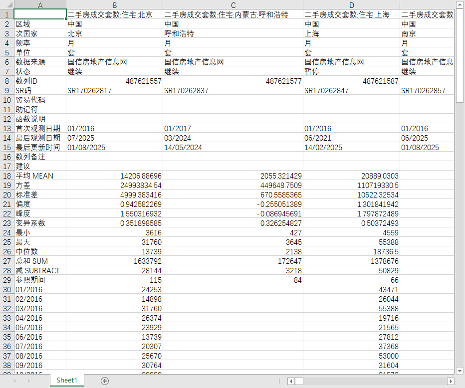Open the Sheet1 tab

pos(67,381)
